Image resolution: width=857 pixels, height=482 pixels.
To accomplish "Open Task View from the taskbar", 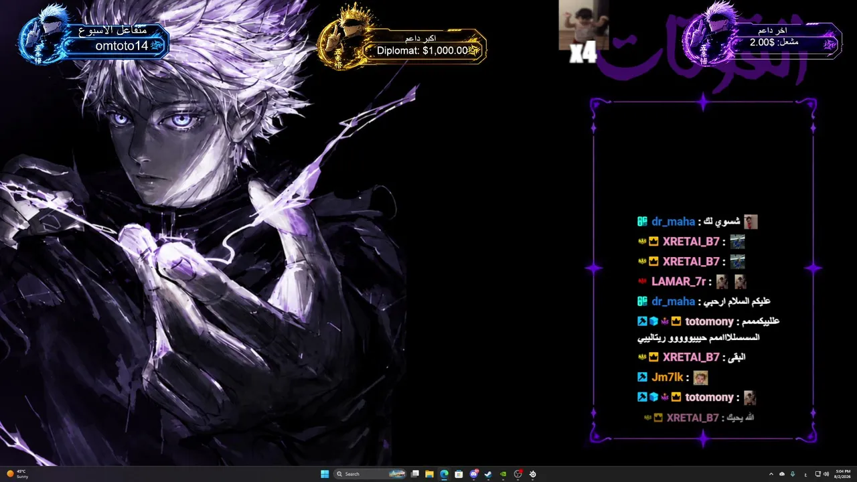I will pos(415,474).
